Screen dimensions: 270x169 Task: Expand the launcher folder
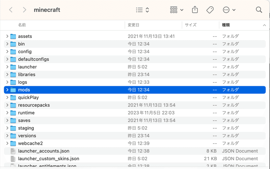(7, 67)
